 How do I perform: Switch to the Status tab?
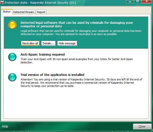(7, 12)
